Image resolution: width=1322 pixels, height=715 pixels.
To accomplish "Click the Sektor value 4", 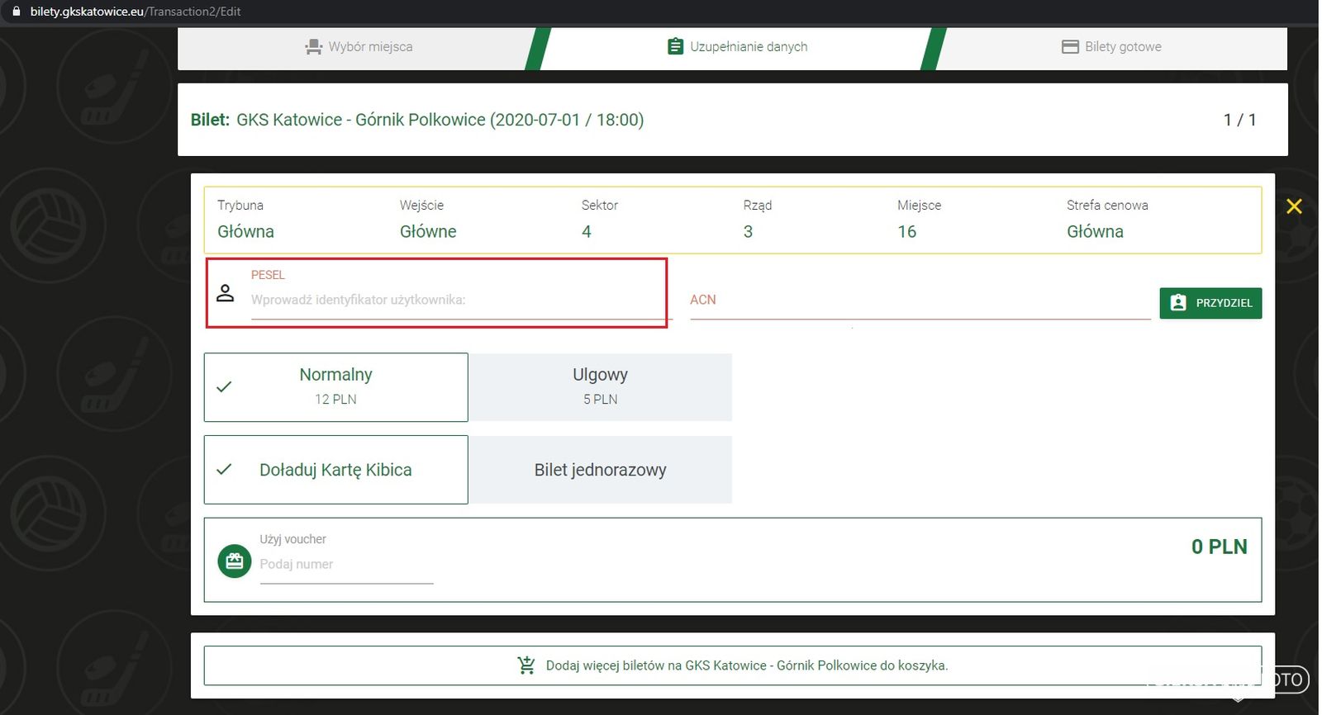I will click(x=587, y=232).
